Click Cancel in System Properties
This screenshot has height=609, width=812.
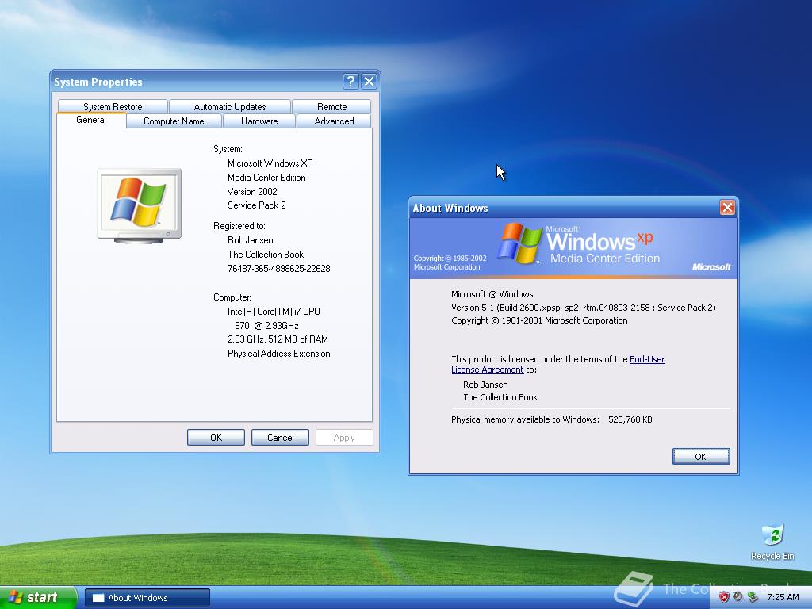280,438
